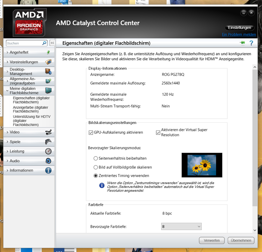Click the Übernehmen button
Screen dimensions: 262x252
(x=241, y=240)
